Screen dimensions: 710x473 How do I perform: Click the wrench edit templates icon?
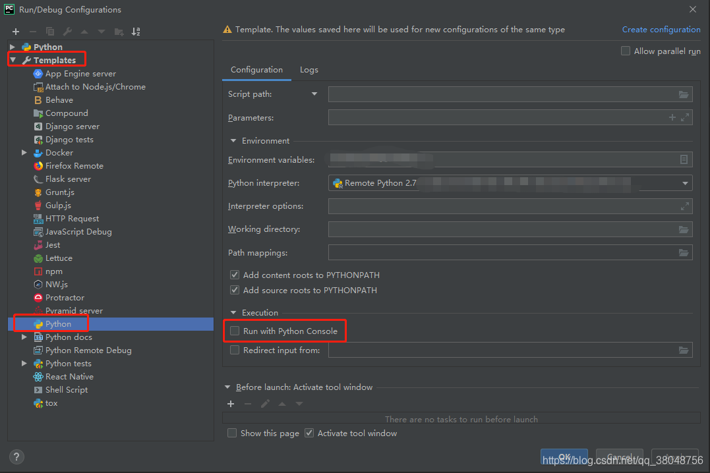pos(67,32)
